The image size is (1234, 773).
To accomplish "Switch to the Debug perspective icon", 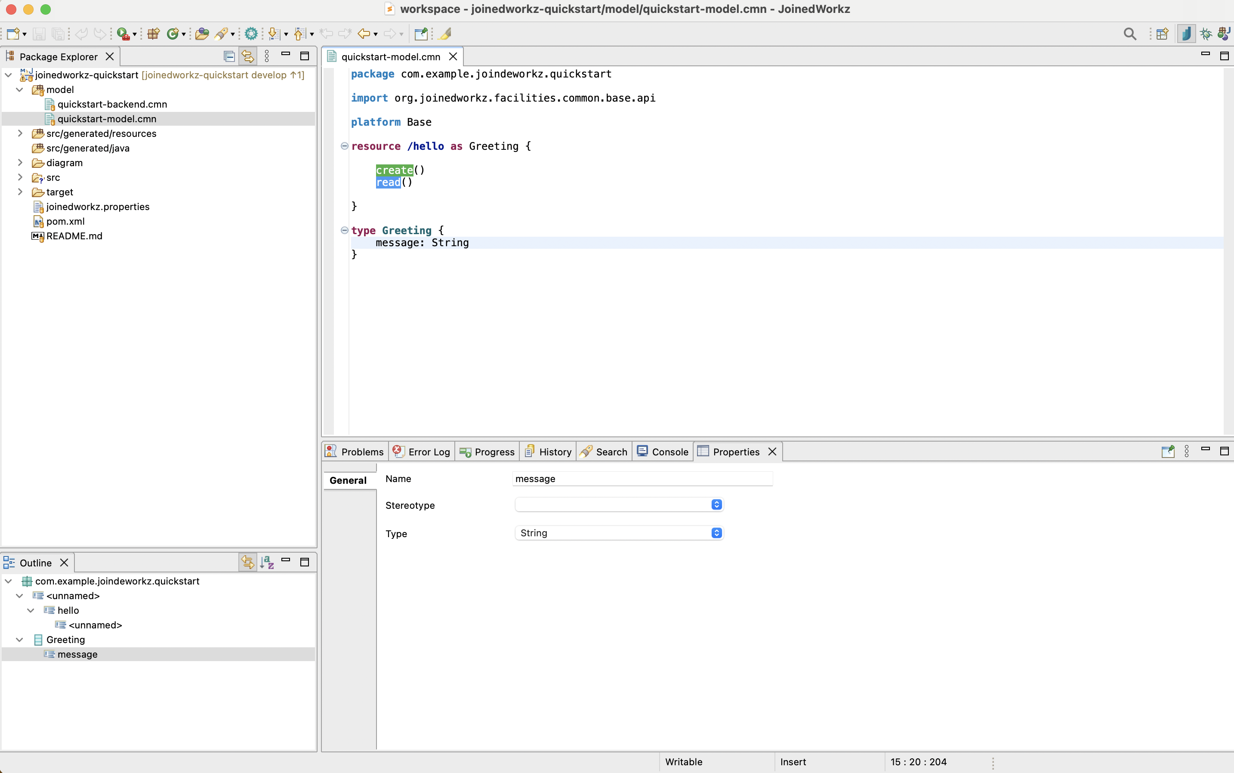I will pyautogui.click(x=1206, y=33).
